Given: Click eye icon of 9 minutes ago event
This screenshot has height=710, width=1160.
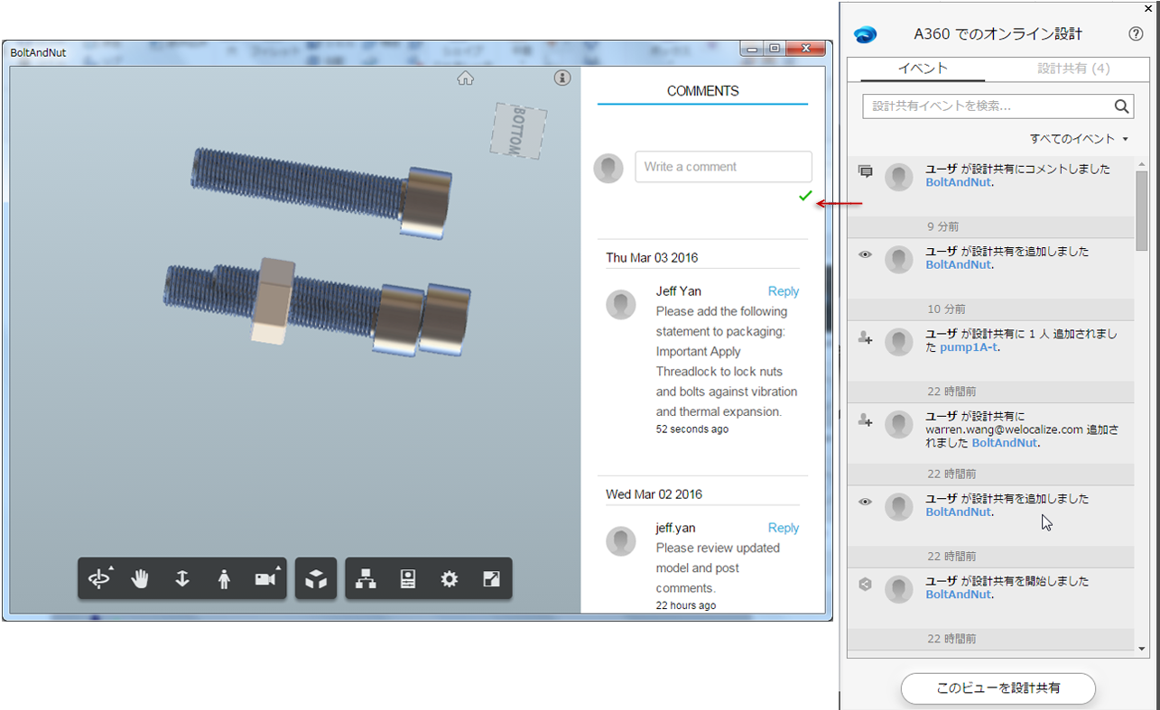Looking at the screenshot, I should click(x=865, y=254).
